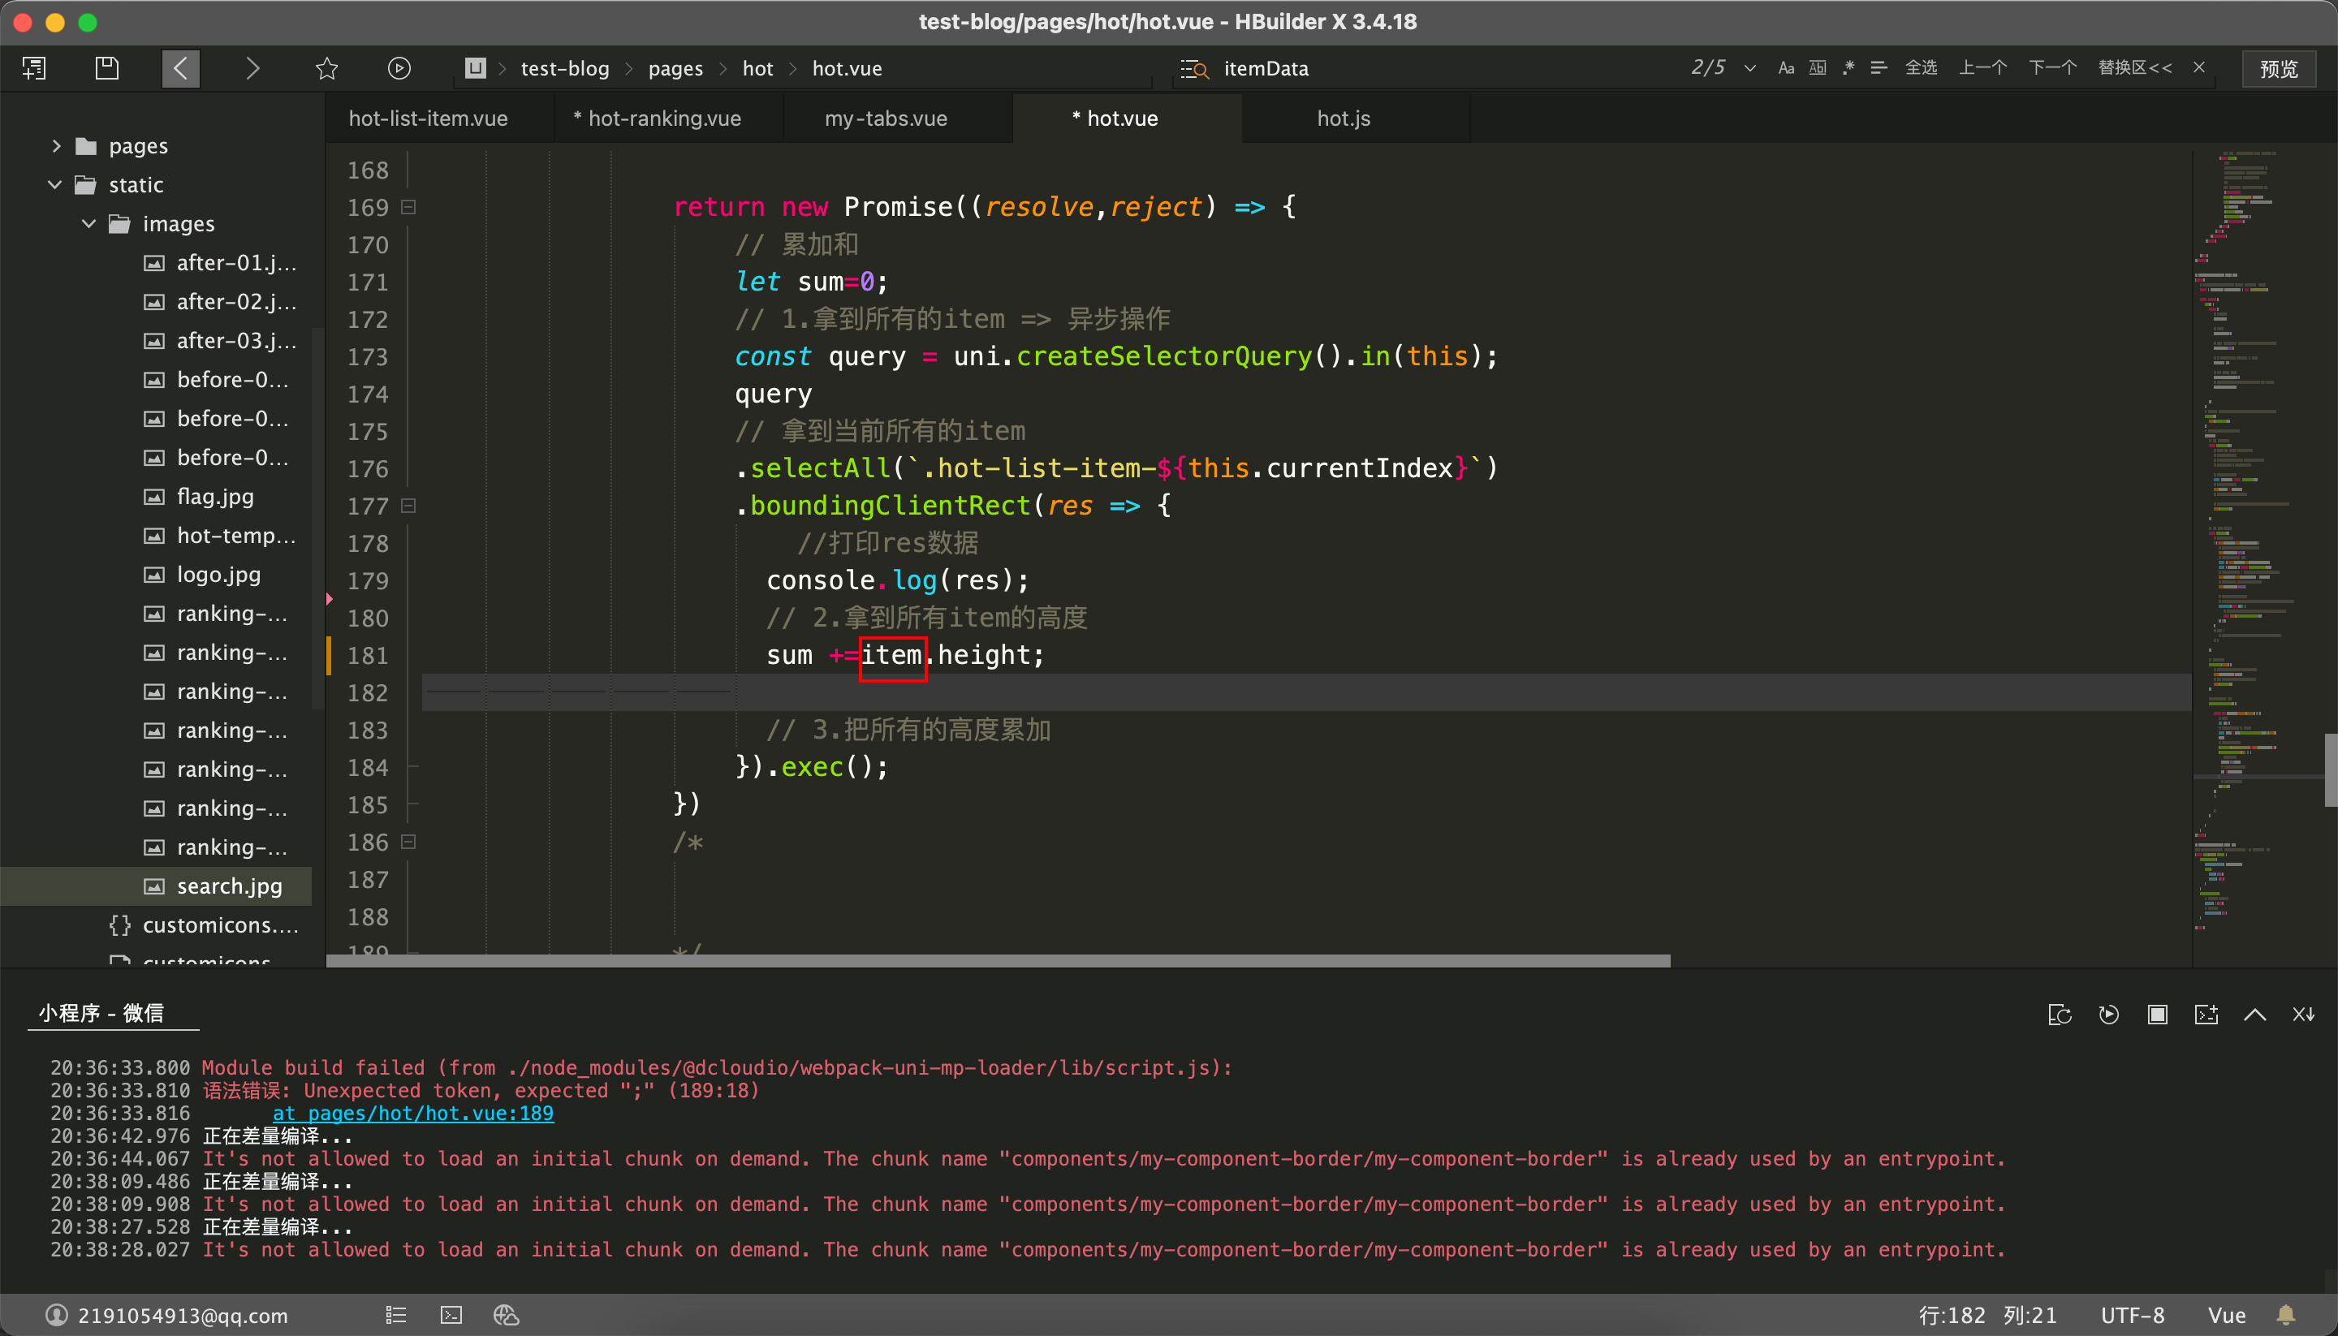Open customicons file with braces icon
Image resolution: width=2338 pixels, height=1336 pixels.
[x=220, y=925]
